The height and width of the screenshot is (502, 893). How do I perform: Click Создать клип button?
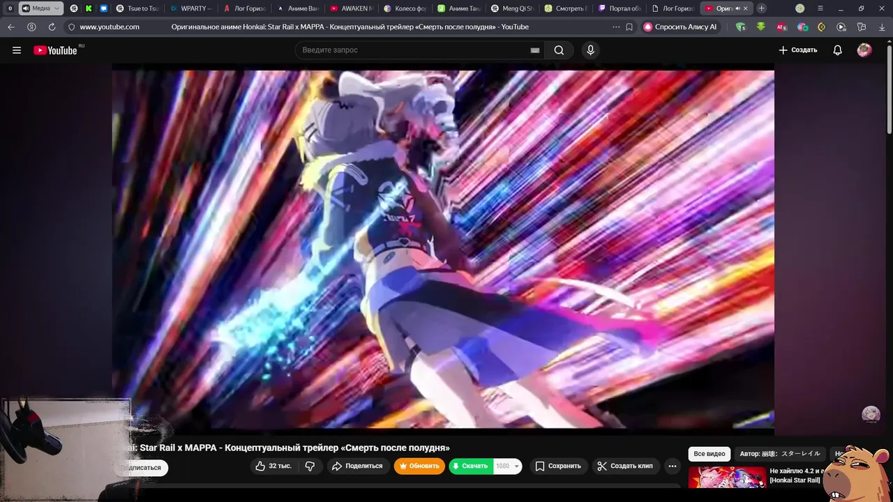click(625, 466)
